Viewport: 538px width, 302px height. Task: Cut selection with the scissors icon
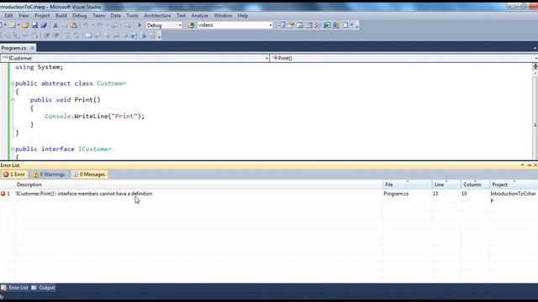(x=55, y=25)
